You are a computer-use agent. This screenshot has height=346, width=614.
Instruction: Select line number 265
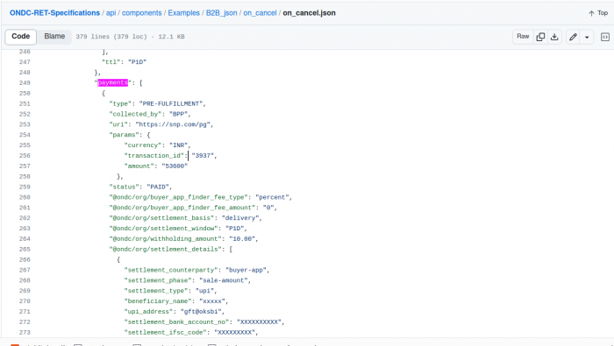coord(25,249)
